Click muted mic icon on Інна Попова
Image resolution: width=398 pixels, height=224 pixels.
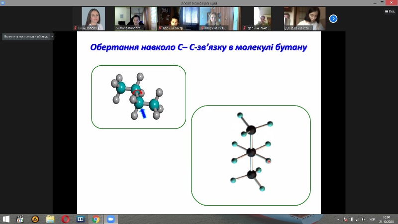click(75, 28)
